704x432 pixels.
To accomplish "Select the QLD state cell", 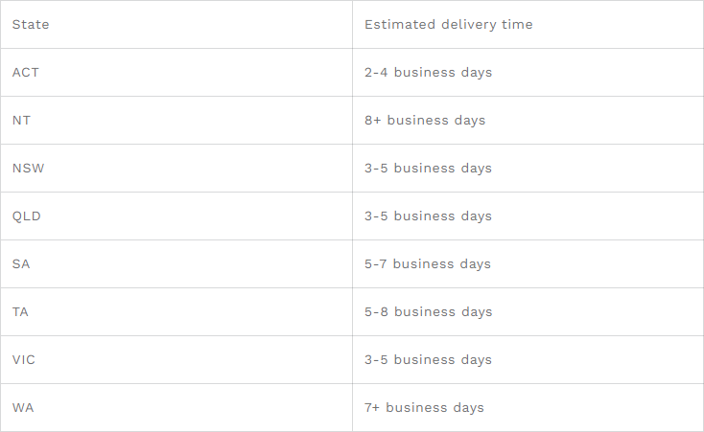I will point(176,216).
